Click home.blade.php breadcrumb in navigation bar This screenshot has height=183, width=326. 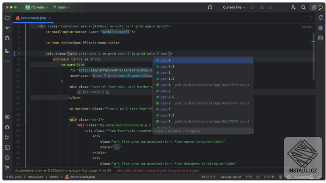pyautogui.click(x=80, y=177)
